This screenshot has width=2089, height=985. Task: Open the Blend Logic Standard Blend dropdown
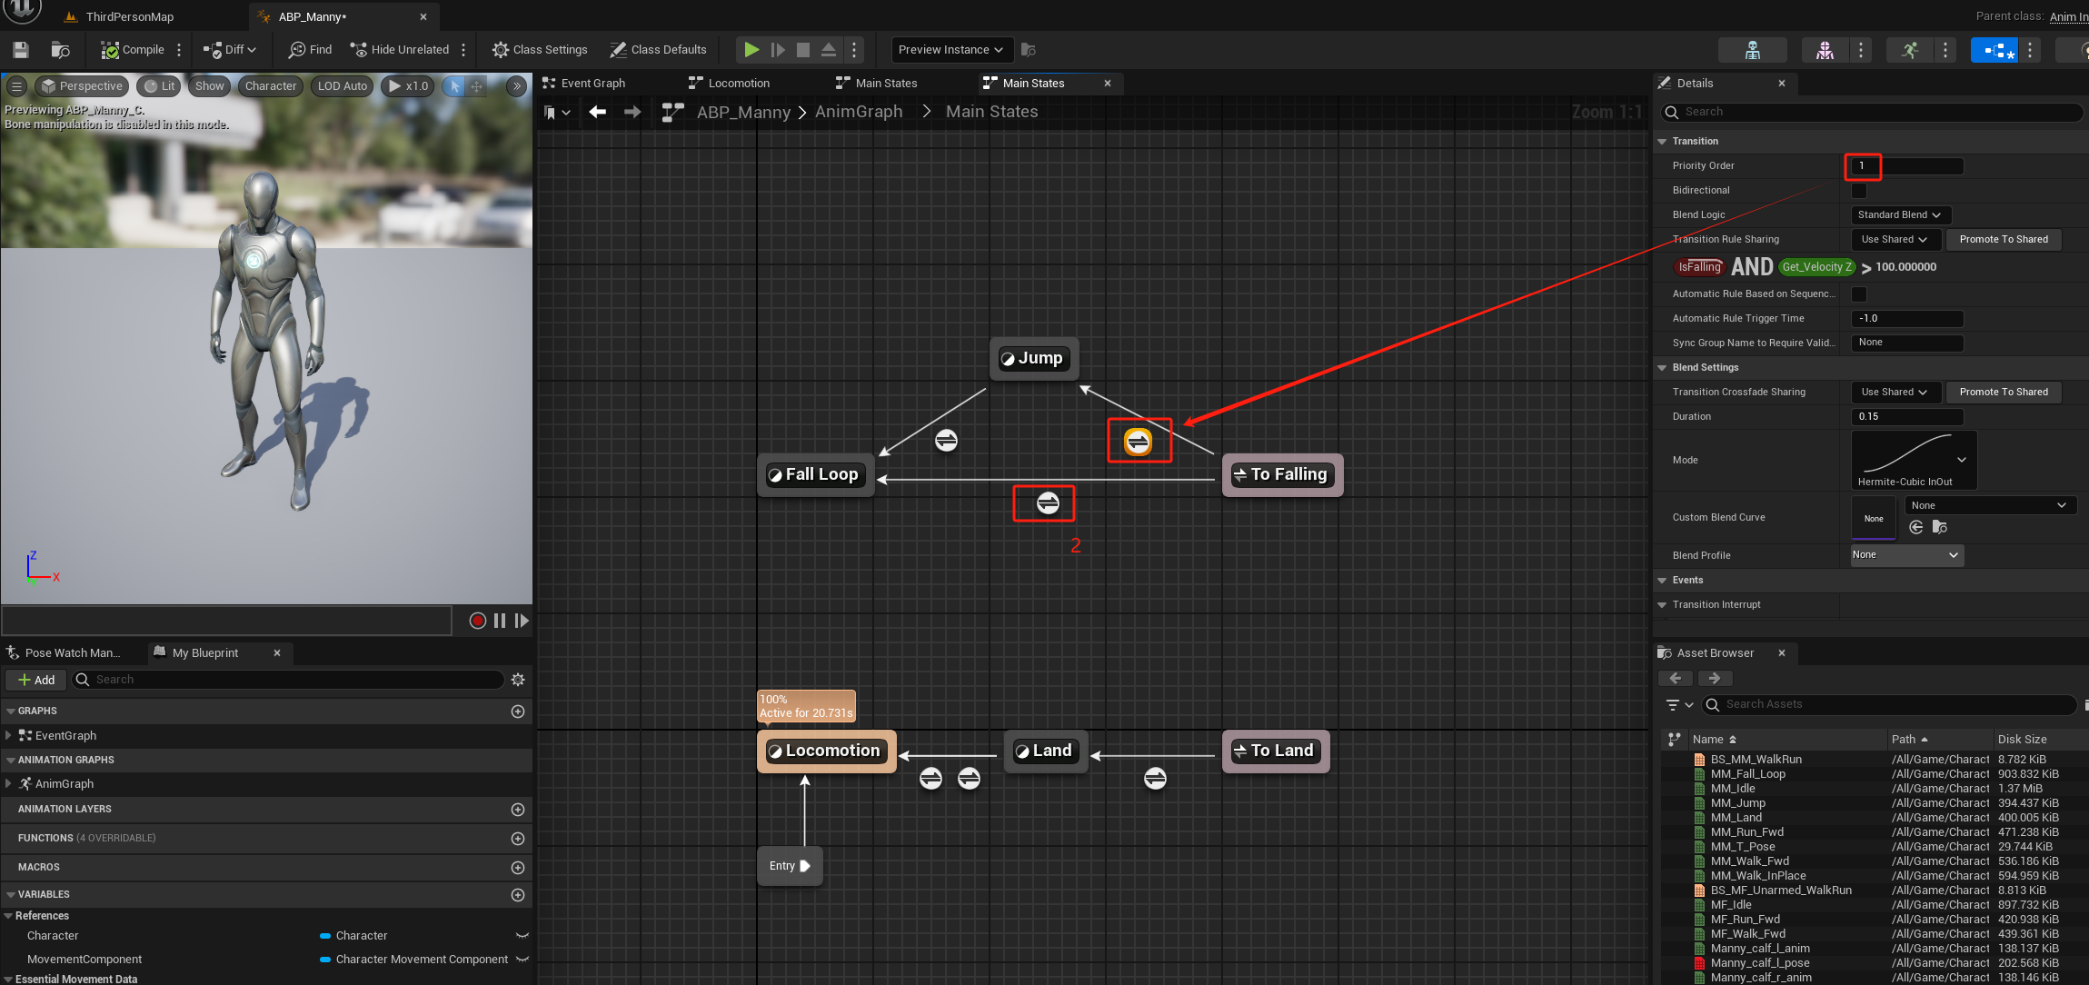coord(1899,215)
